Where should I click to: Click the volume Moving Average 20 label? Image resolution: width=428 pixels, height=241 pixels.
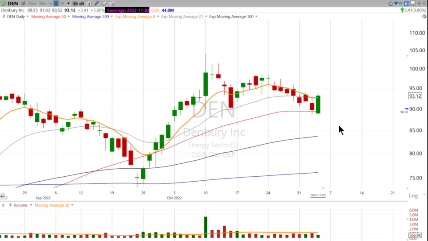(x=52, y=205)
